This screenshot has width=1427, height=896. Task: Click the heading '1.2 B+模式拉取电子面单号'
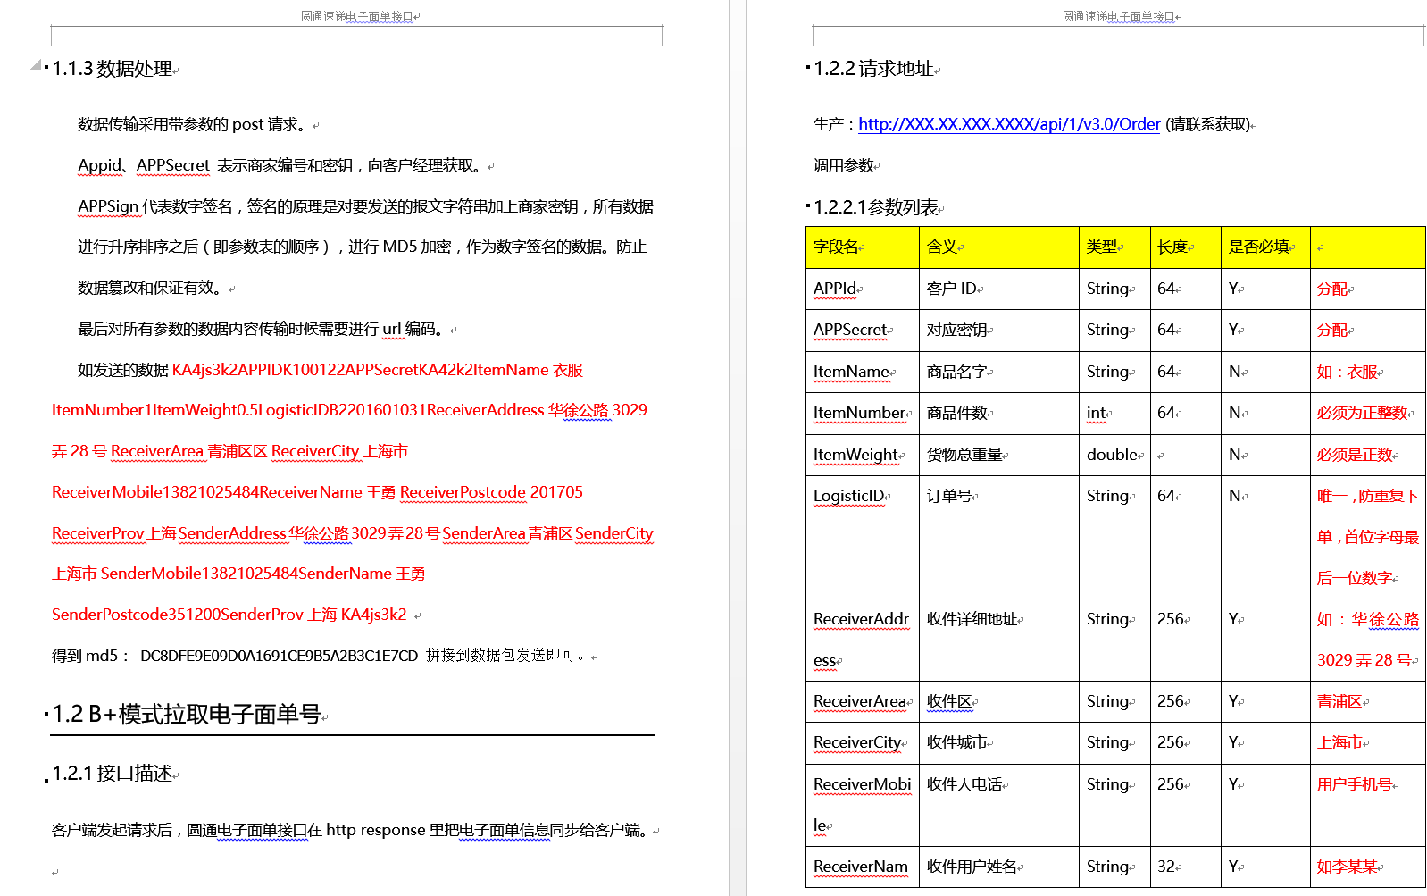click(x=187, y=714)
